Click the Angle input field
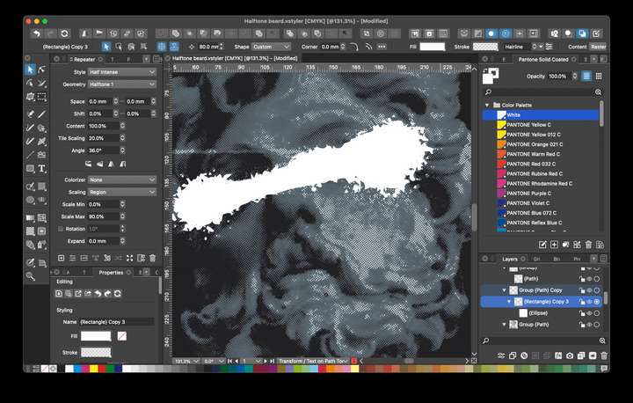 pyautogui.click(x=103, y=150)
